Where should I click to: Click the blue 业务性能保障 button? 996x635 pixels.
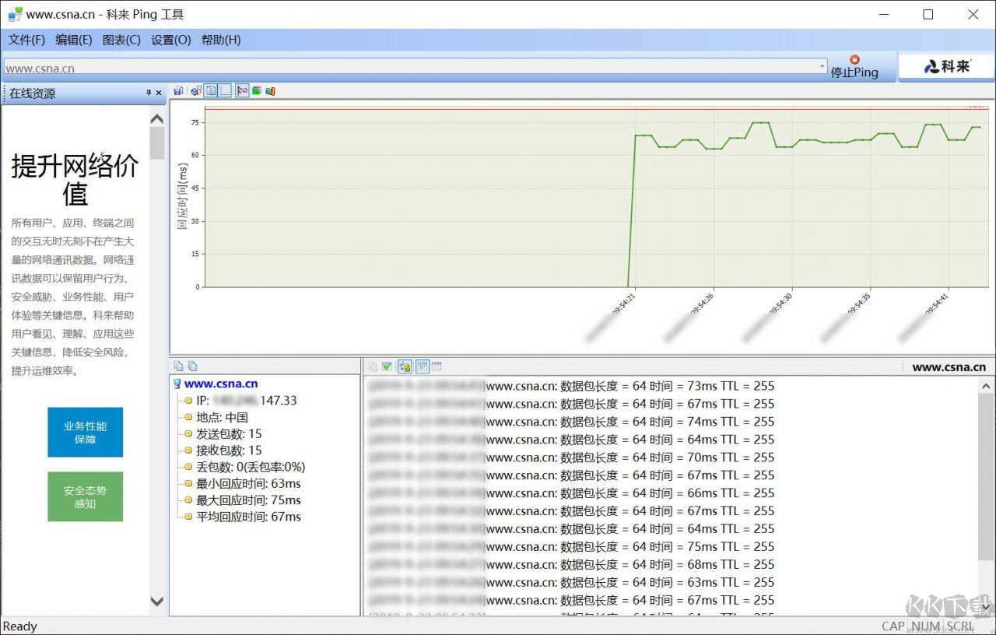tap(85, 433)
